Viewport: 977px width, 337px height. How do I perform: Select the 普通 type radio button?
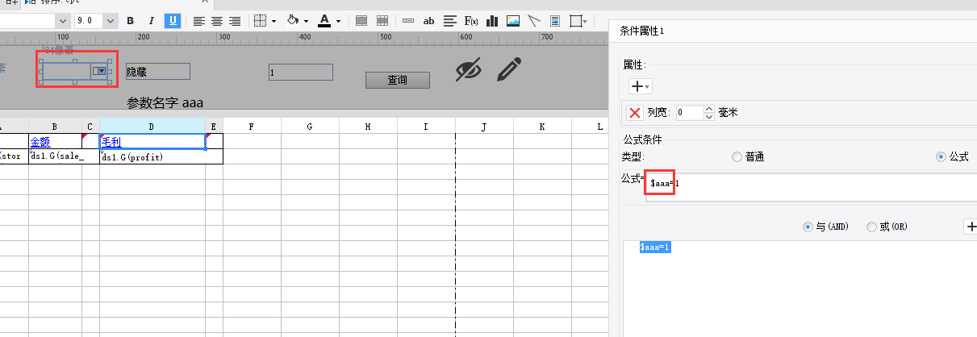[x=737, y=156]
